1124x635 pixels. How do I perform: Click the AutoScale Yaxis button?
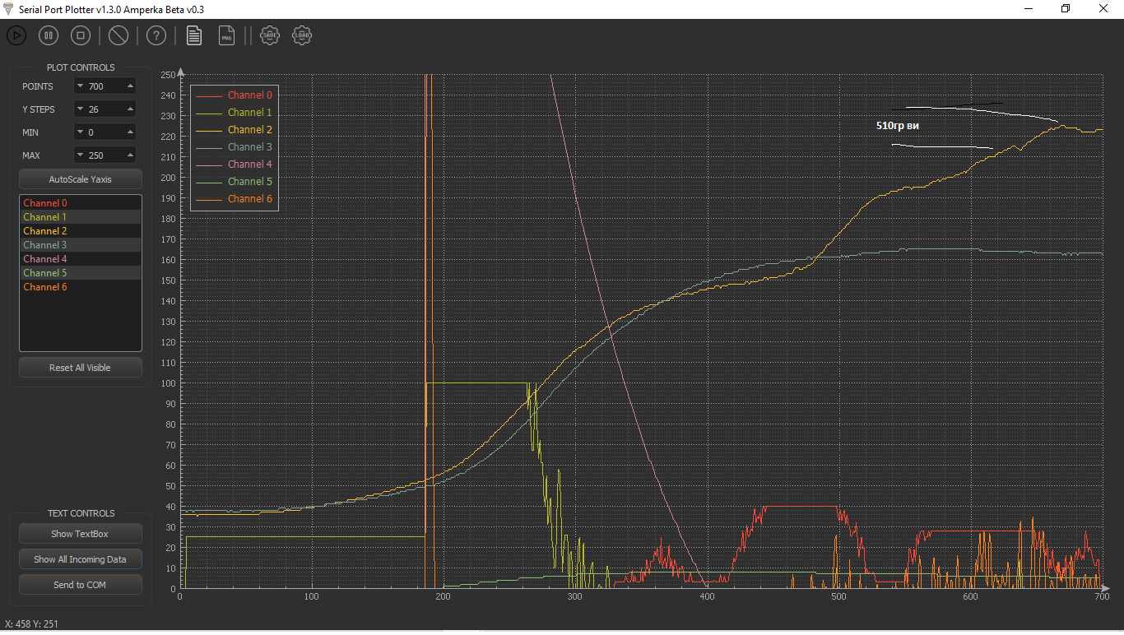(81, 178)
